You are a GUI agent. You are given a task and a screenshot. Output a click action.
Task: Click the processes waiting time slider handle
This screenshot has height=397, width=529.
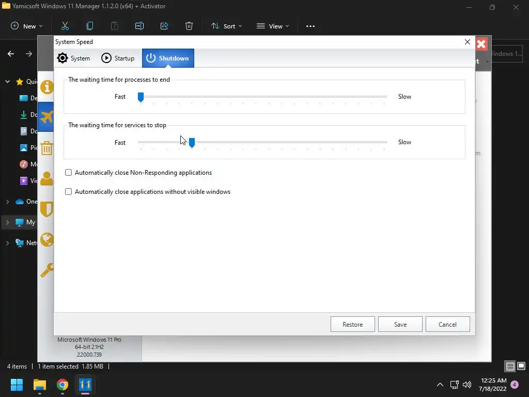(141, 97)
